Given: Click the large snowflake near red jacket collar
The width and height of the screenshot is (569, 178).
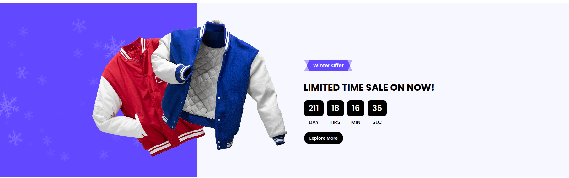Looking at the screenshot, I should pyautogui.click(x=114, y=47).
